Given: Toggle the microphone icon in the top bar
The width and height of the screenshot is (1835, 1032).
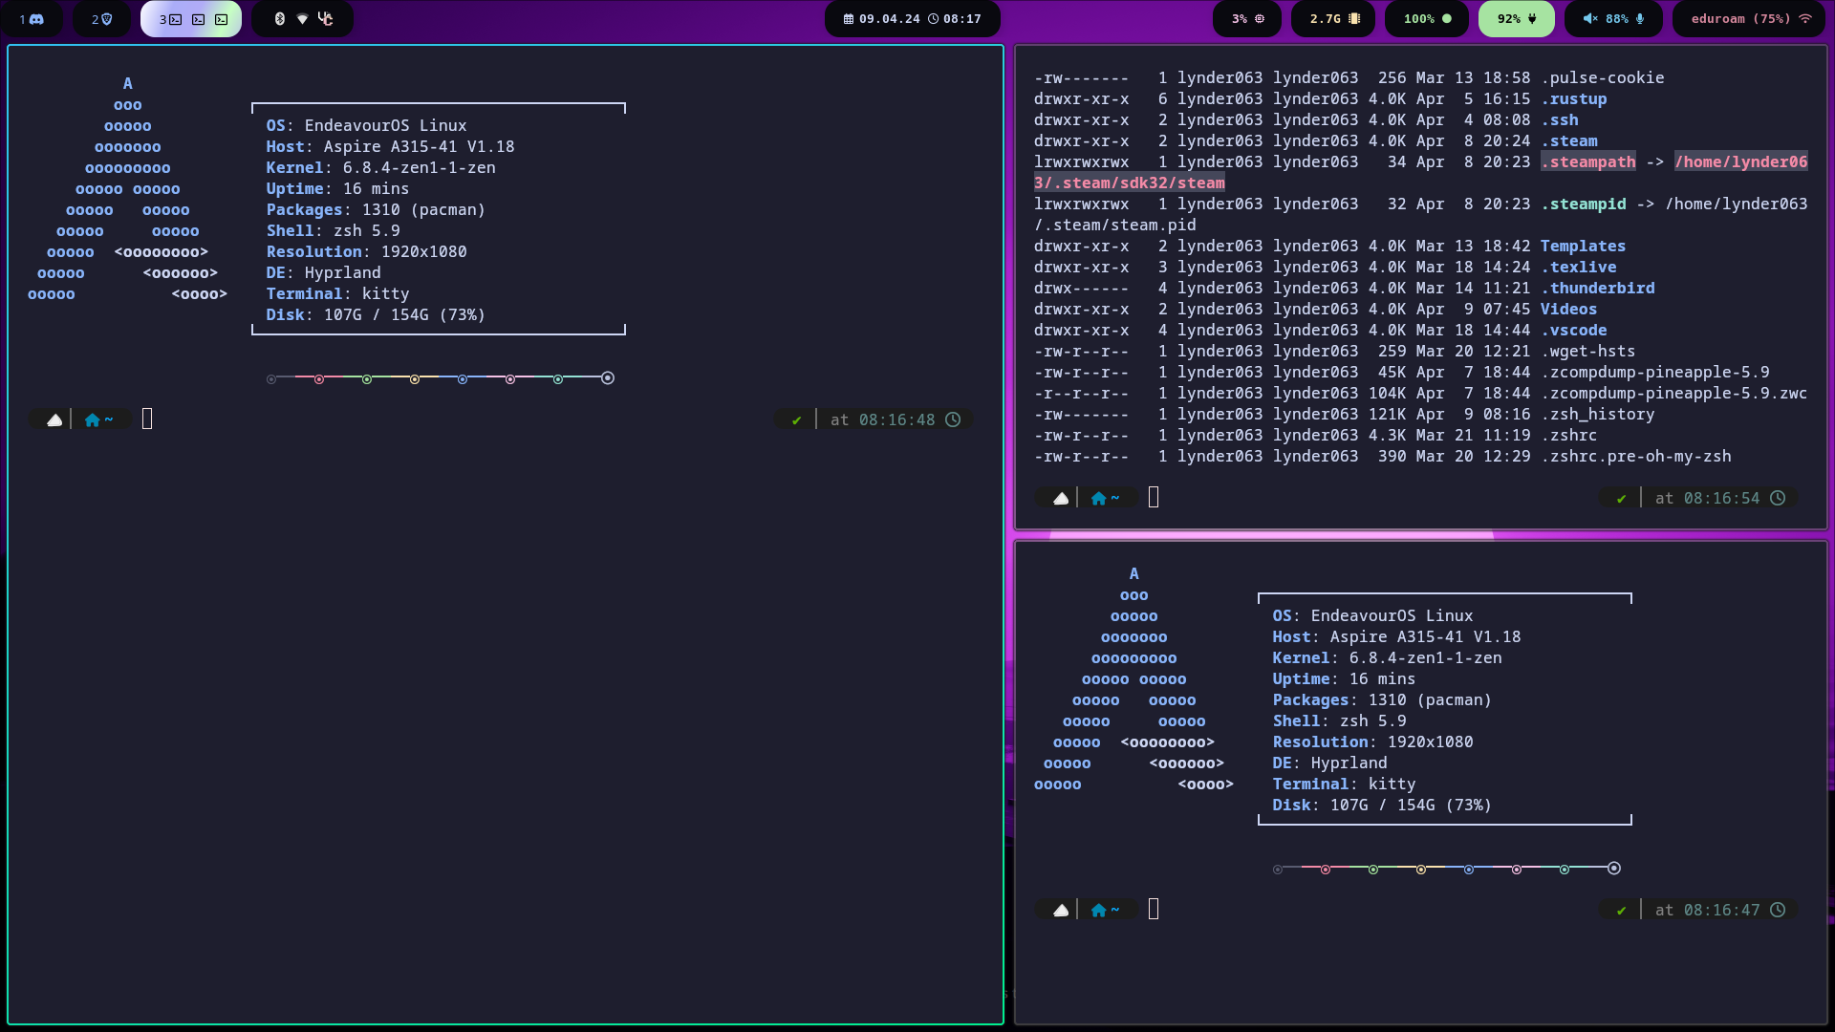Looking at the screenshot, I should click(x=1640, y=19).
